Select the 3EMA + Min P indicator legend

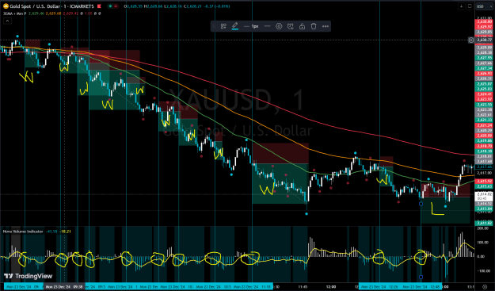(14, 13)
